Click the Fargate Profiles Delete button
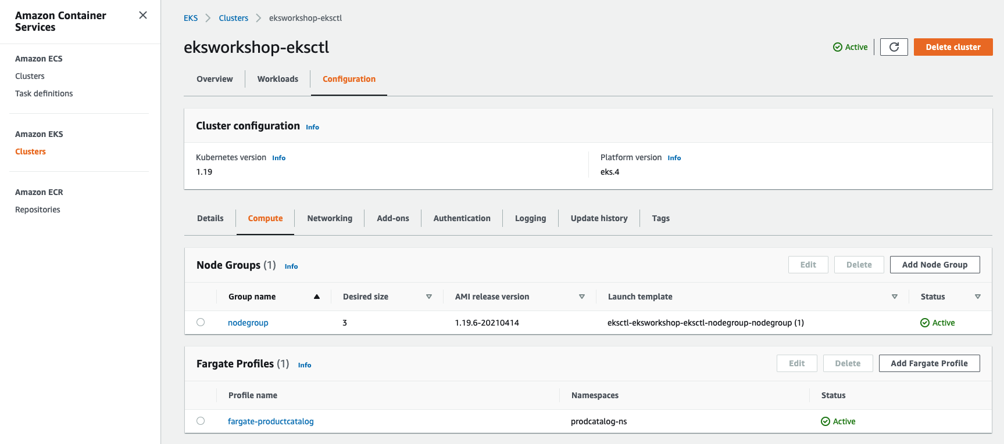This screenshot has width=1004, height=444. [848, 363]
